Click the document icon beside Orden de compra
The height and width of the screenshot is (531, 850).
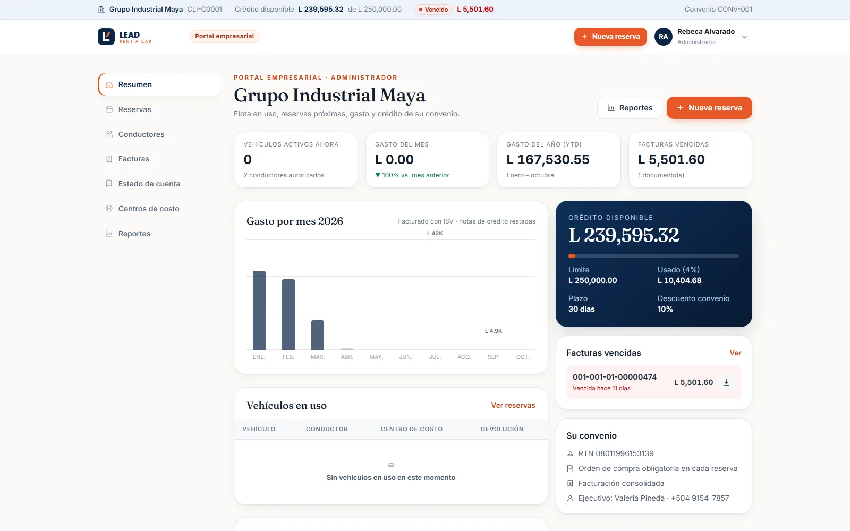[x=570, y=469]
